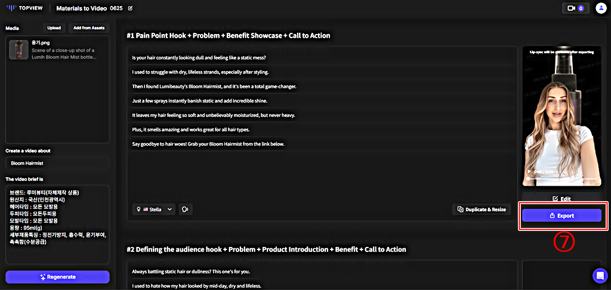The height and width of the screenshot is (290, 611).
Task: Edit the project name pencil icon
Action: 130,8
